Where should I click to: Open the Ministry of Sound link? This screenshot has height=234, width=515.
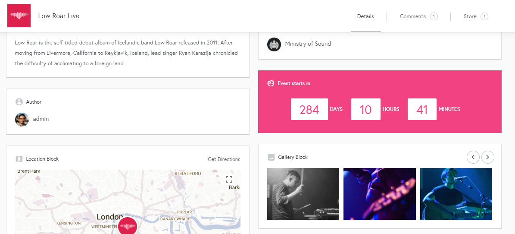(x=308, y=44)
